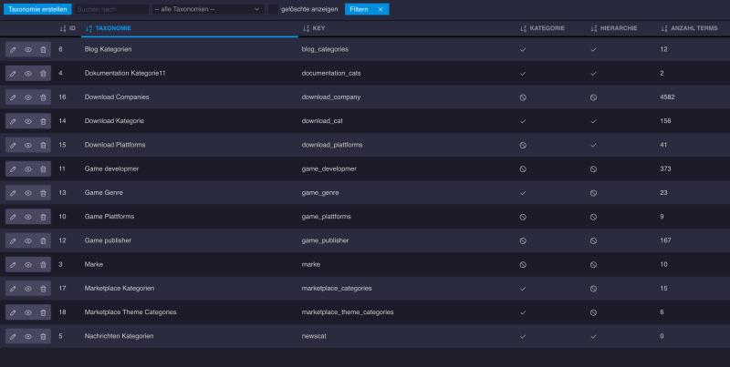Toggle eye icon for Dokumentation Kategorie11
Screen dimensions: 730x367
[x=28, y=73]
